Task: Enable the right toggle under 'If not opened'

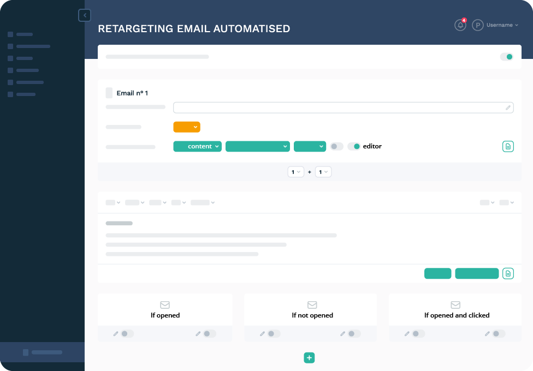Action: (354, 334)
